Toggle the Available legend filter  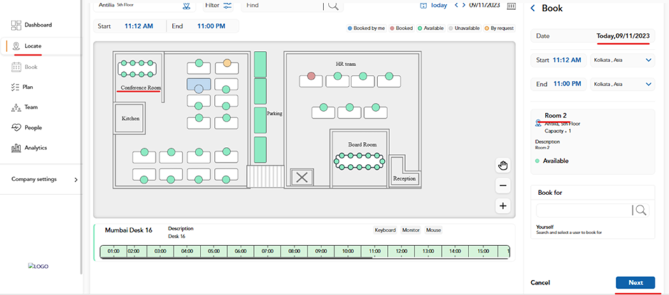point(431,28)
